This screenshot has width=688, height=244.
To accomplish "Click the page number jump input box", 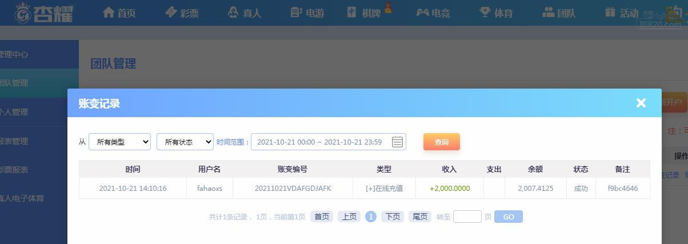I will [467, 217].
